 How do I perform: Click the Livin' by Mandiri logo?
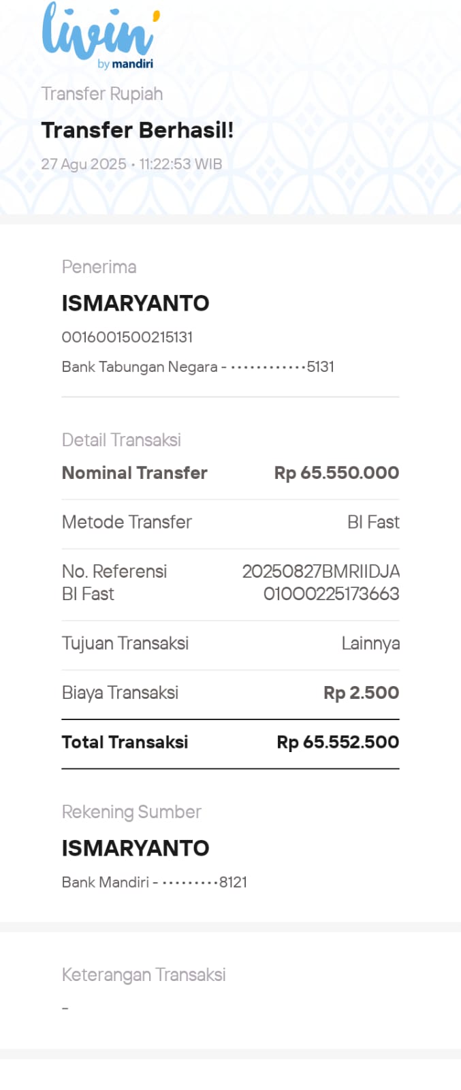point(100,35)
